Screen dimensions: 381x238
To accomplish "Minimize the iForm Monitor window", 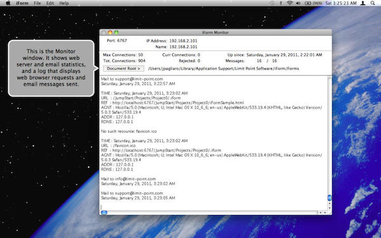I will (x=110, y=32).
